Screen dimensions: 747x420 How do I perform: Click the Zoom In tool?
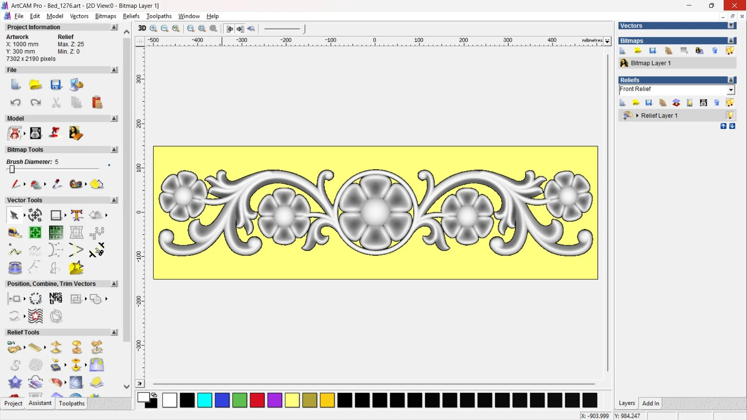click(153, 28)
